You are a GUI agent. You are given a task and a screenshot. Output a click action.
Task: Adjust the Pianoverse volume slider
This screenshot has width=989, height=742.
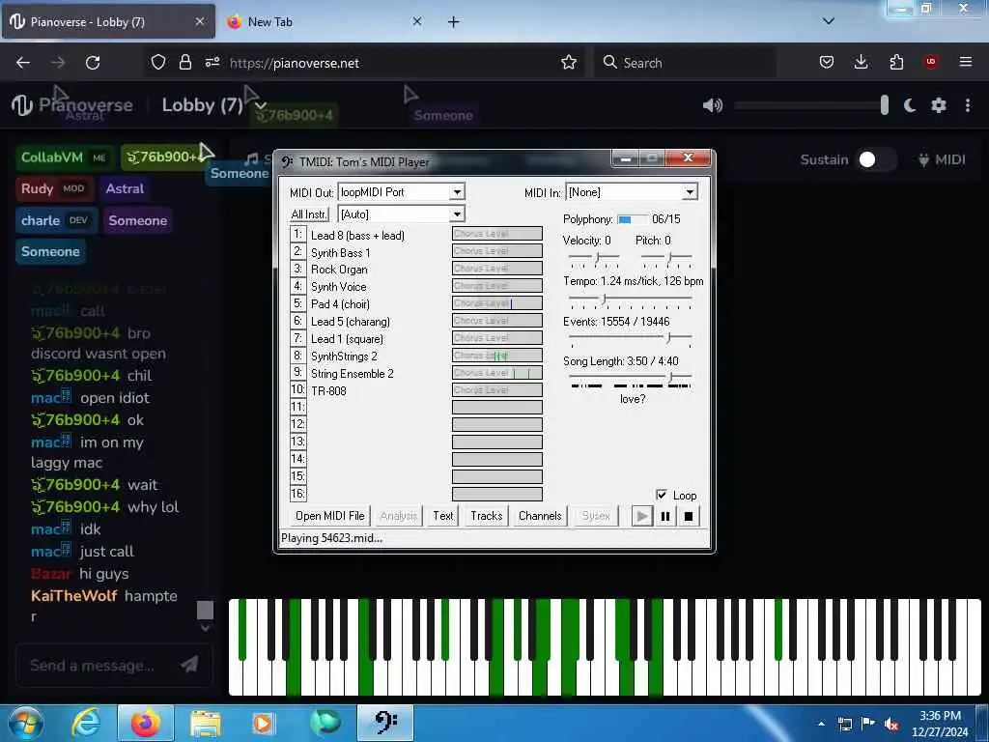click(x=811, y=105)
